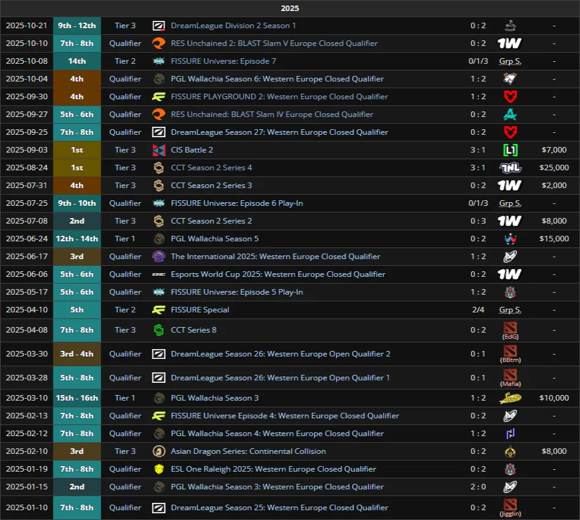Click the yellow team logo in PGL Wallachia Season 3 row
580x520 pixels.
(x=510, y=398)
